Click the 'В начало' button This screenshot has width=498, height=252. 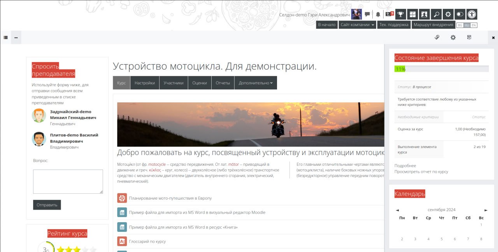pyautogui.click(x=327, y=25)
